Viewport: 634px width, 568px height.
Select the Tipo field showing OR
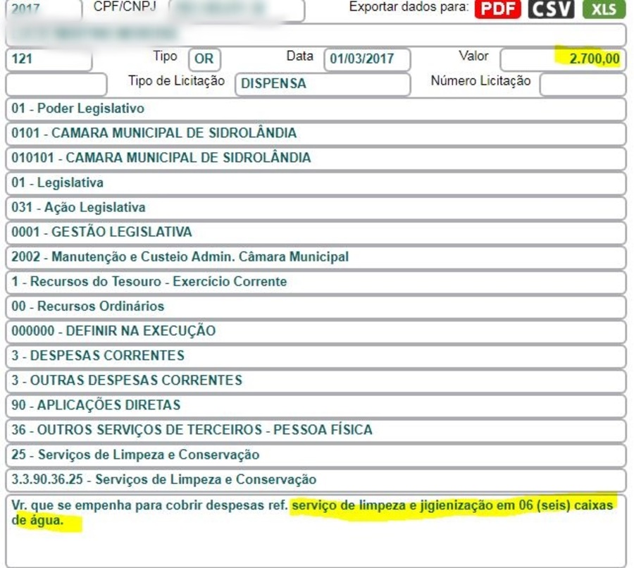(x=204, y=59)
